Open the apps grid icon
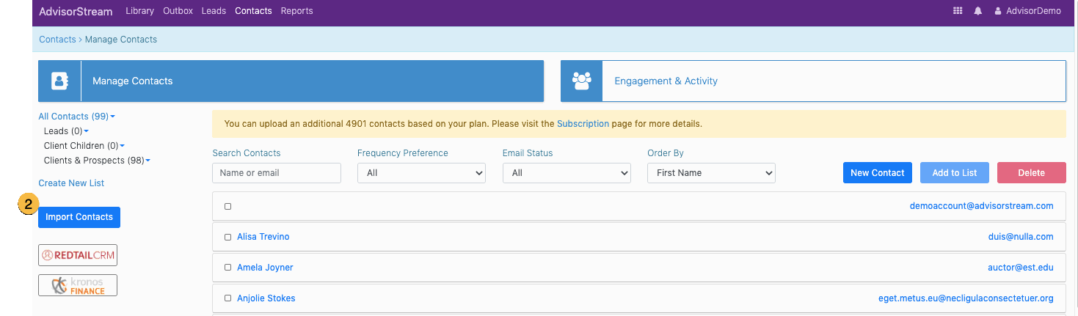 click(957, 11)
